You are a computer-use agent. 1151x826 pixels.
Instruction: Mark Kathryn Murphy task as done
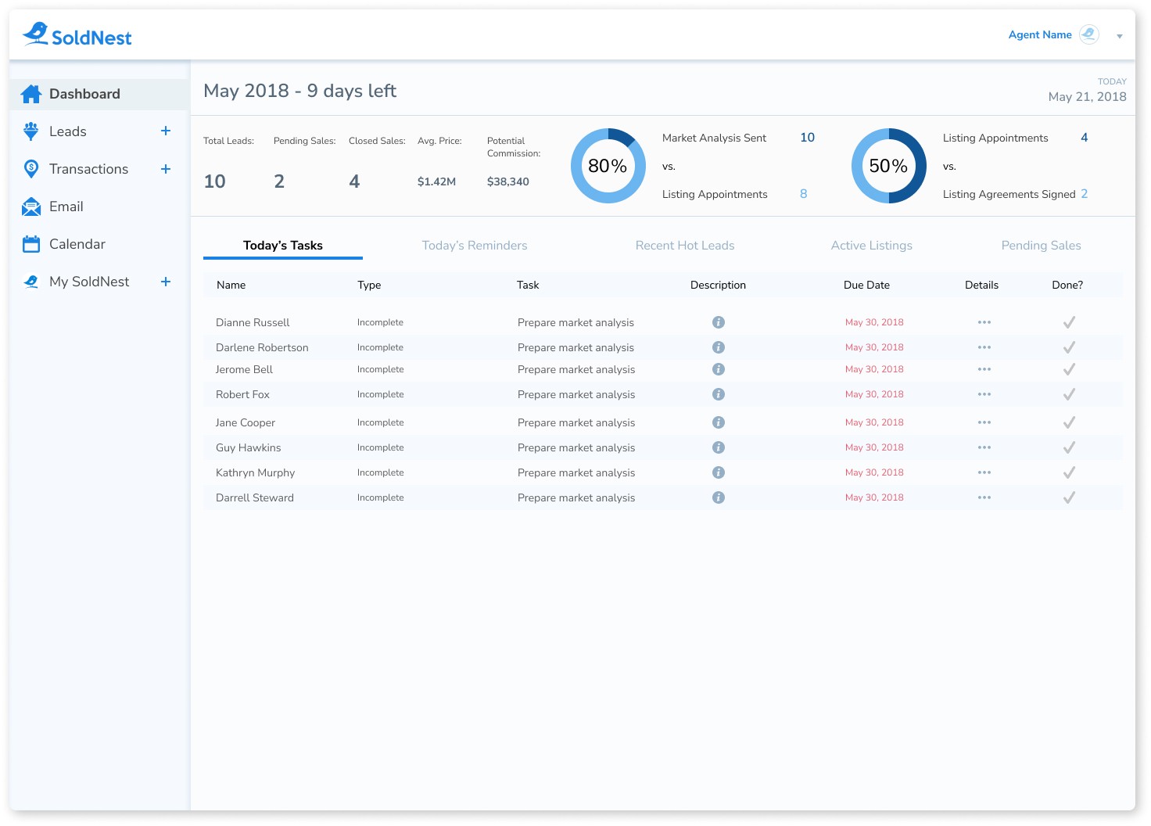pyautogui.click(x=1069, y=472)
